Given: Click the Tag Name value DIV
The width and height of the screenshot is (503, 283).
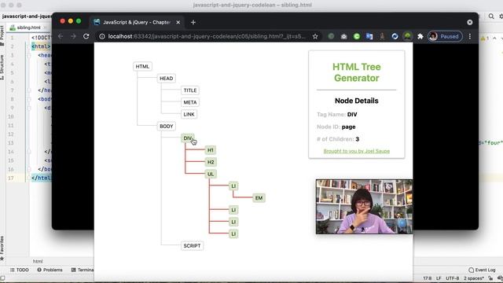Looking at the screenshot, I should coord(352,115).
